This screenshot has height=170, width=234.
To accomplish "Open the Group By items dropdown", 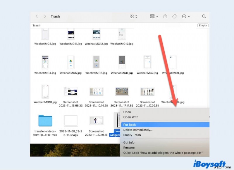I will pos(154,16).
